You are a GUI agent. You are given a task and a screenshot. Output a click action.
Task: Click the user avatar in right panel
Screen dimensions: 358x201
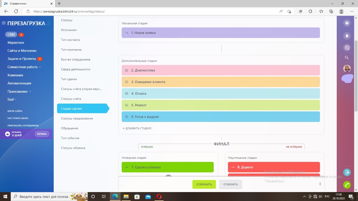click(347, 68)
